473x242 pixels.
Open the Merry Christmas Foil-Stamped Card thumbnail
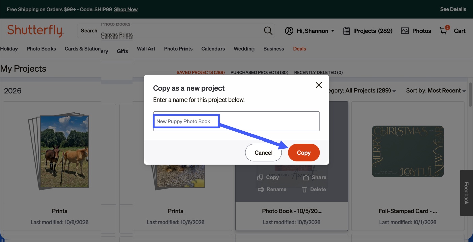tap(408, 151)
